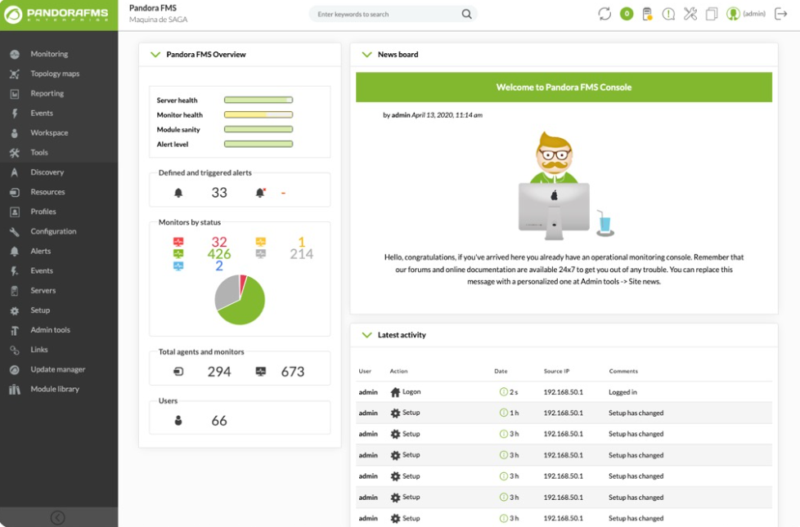Click the Server health progress bar
Viewport: 800px width, 527px height.
pyautogui.click(x=258, y=100)
